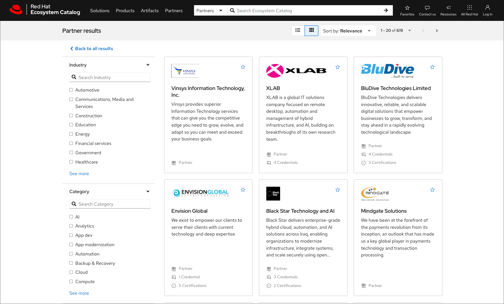Open Vinsys Information Technology, Inc. title
The width and height of the screenshot is (504, 304).
[x=208, y=92]
